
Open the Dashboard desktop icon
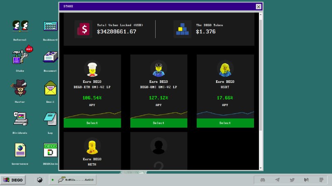click(50, 26)
